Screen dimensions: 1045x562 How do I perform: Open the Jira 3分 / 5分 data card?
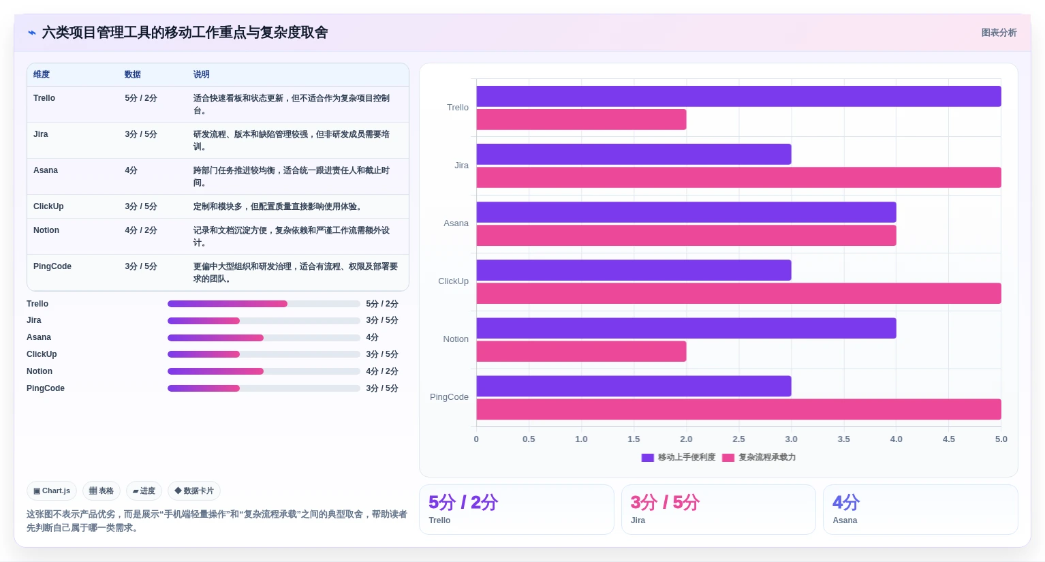[719, 510]
